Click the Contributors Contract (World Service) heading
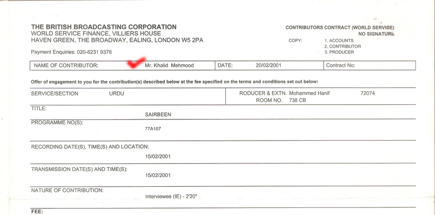This screenshot has width=435, height=215. click(340, 28)
